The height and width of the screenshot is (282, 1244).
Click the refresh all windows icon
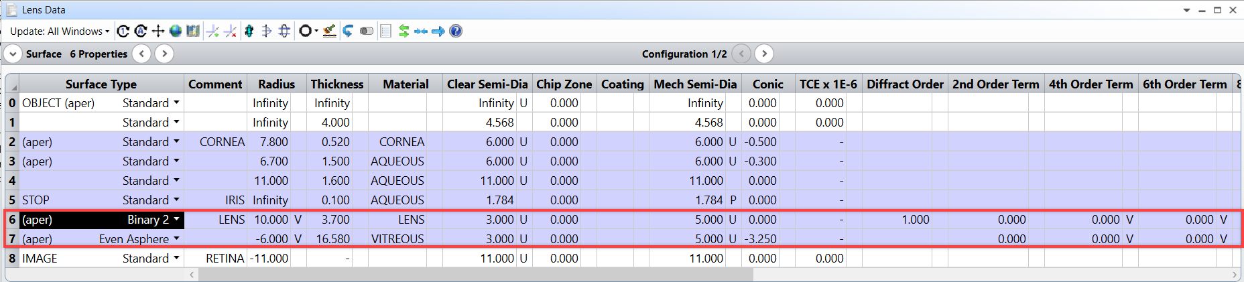141,31
